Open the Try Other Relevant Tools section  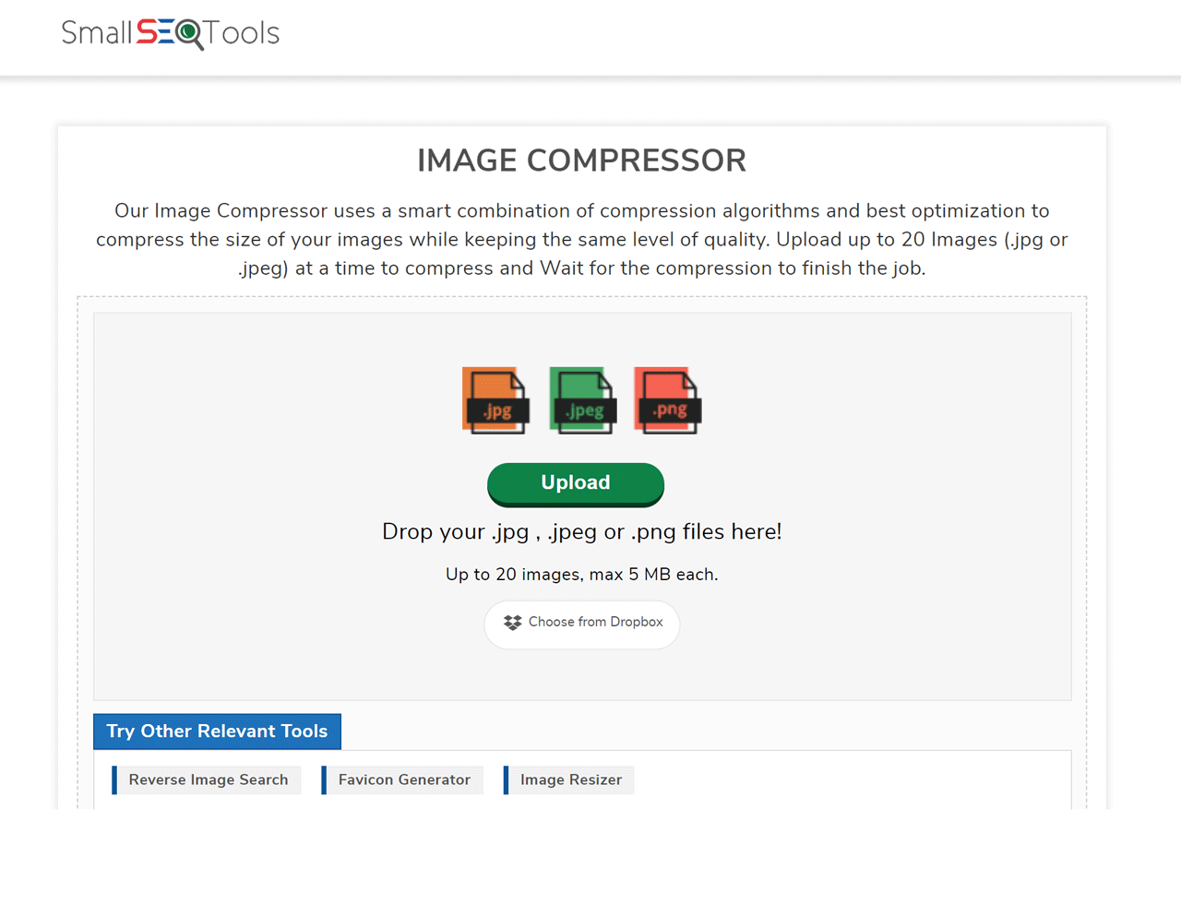217,731
